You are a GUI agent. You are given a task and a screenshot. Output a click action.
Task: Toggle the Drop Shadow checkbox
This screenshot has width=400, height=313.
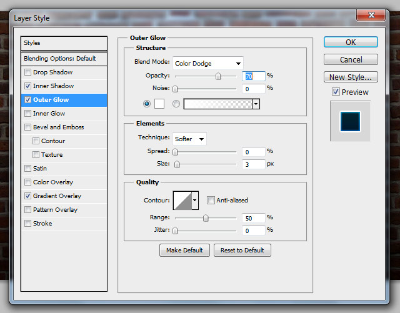tap(27, 72)
